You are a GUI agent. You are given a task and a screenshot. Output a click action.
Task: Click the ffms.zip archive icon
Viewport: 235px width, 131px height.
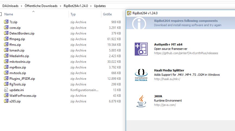6,44
